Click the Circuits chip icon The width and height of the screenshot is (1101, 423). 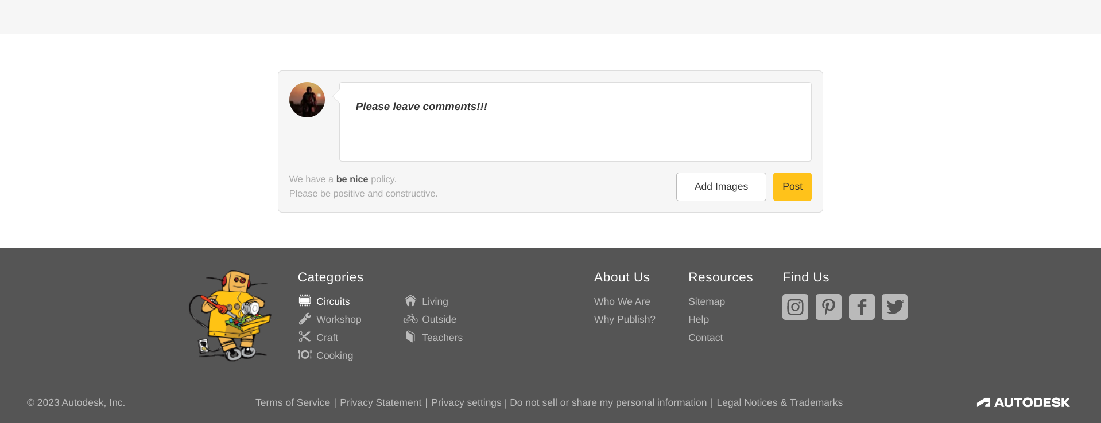tap(305, 300)
